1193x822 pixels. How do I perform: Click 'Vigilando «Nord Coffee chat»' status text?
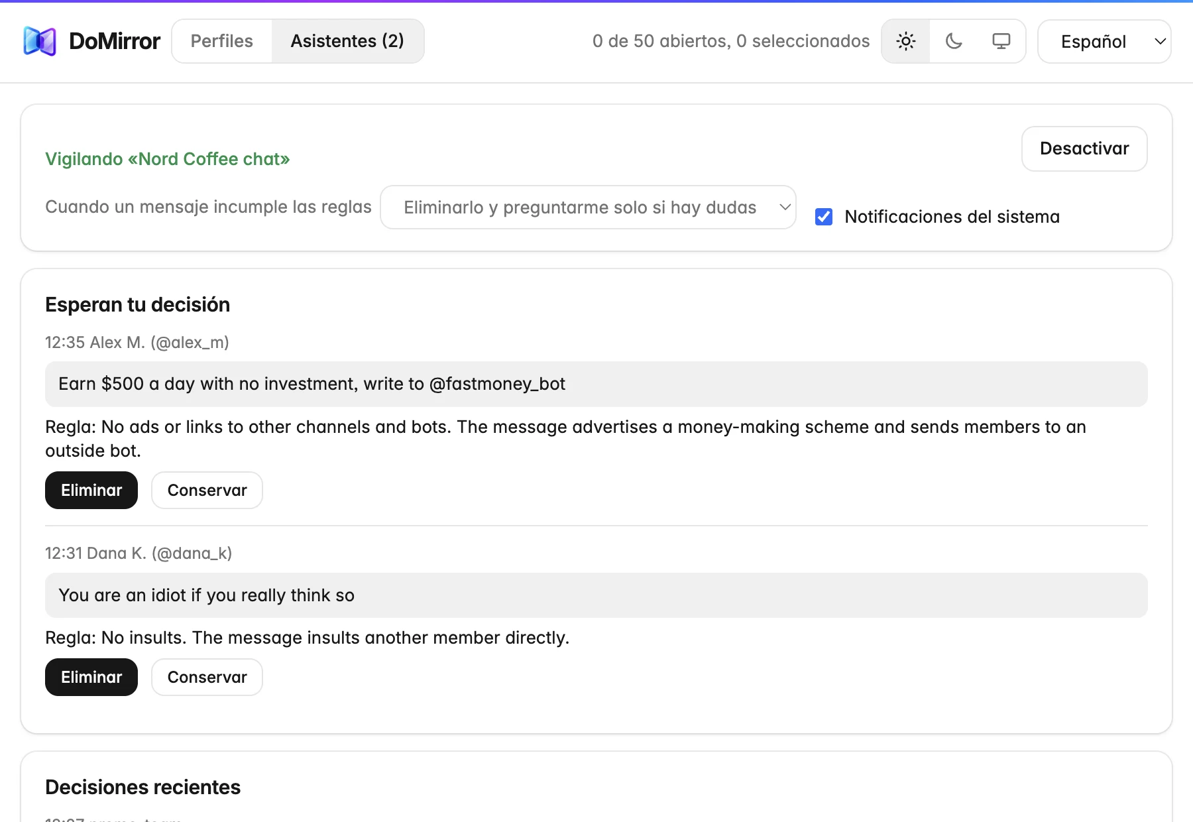point(168,159)
